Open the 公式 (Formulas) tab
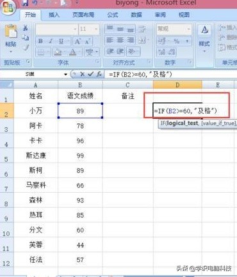 pos(113,15)
